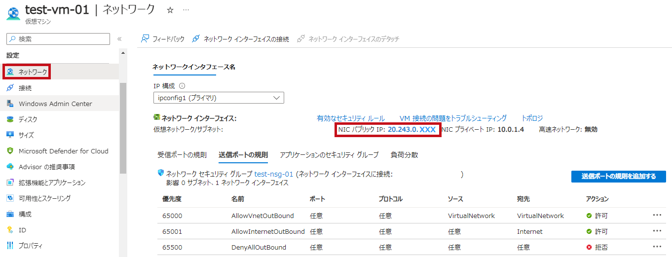Click the ID key icon

tap(10, 230)
